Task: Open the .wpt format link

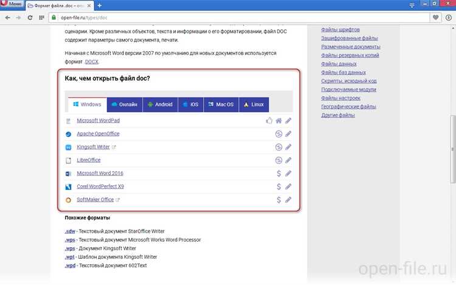Action: click(69, 257)
